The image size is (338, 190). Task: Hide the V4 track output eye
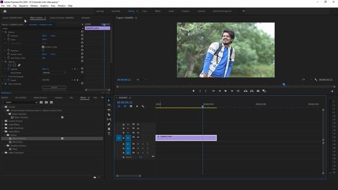[138, 125]
